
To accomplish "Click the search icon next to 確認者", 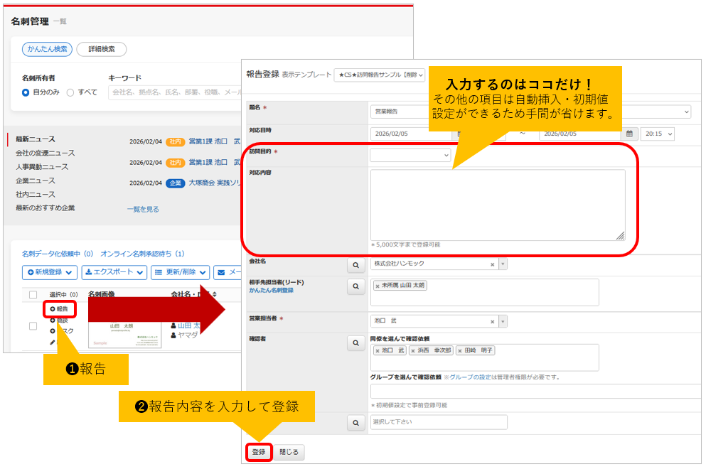I will coord(355,343).
